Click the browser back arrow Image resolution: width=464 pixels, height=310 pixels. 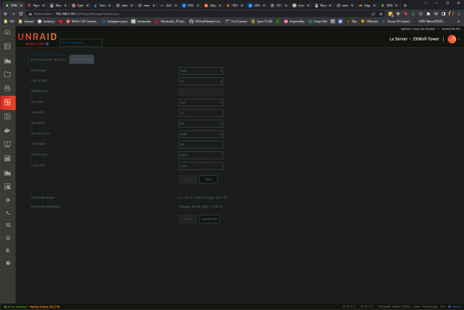(x=6, y=14)
